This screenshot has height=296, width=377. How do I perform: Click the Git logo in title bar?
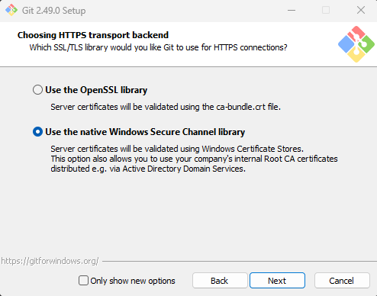(x=11, y=10)
